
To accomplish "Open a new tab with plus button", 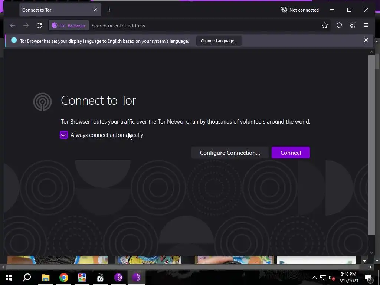I will coord(109,10).
